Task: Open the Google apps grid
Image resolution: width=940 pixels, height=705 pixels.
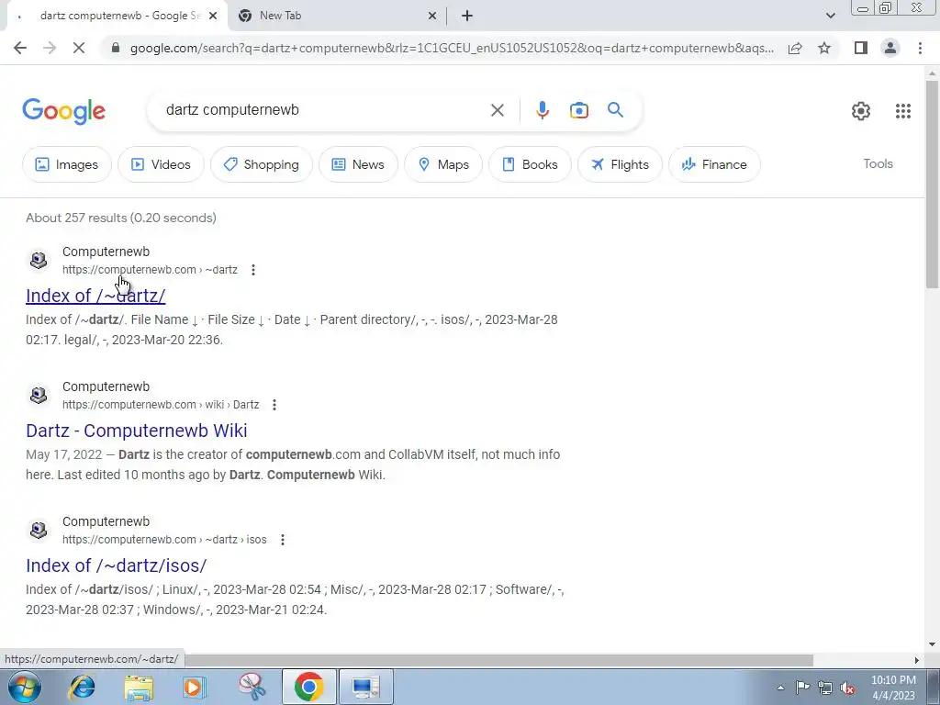Action: [x=903, y=111]
